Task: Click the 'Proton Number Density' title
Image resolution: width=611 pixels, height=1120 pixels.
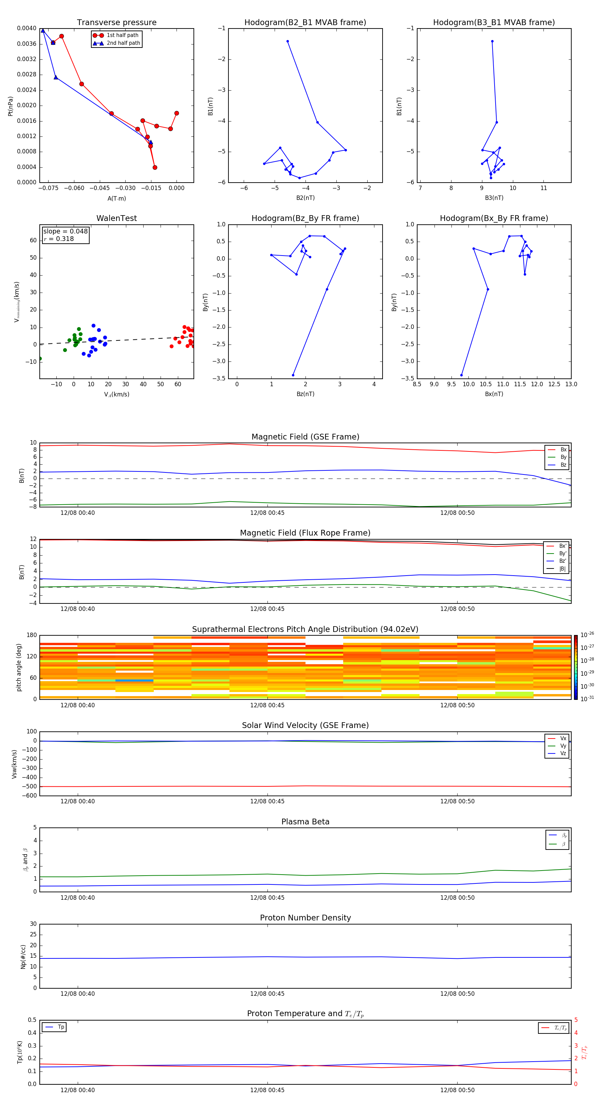Action: 305,918
